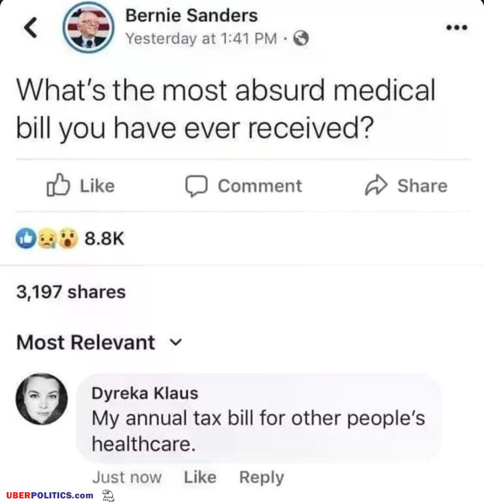Screen dimensions: 484x502
Task: Open the Bernie Sanders page name link
Action: [x=191, y=16]
